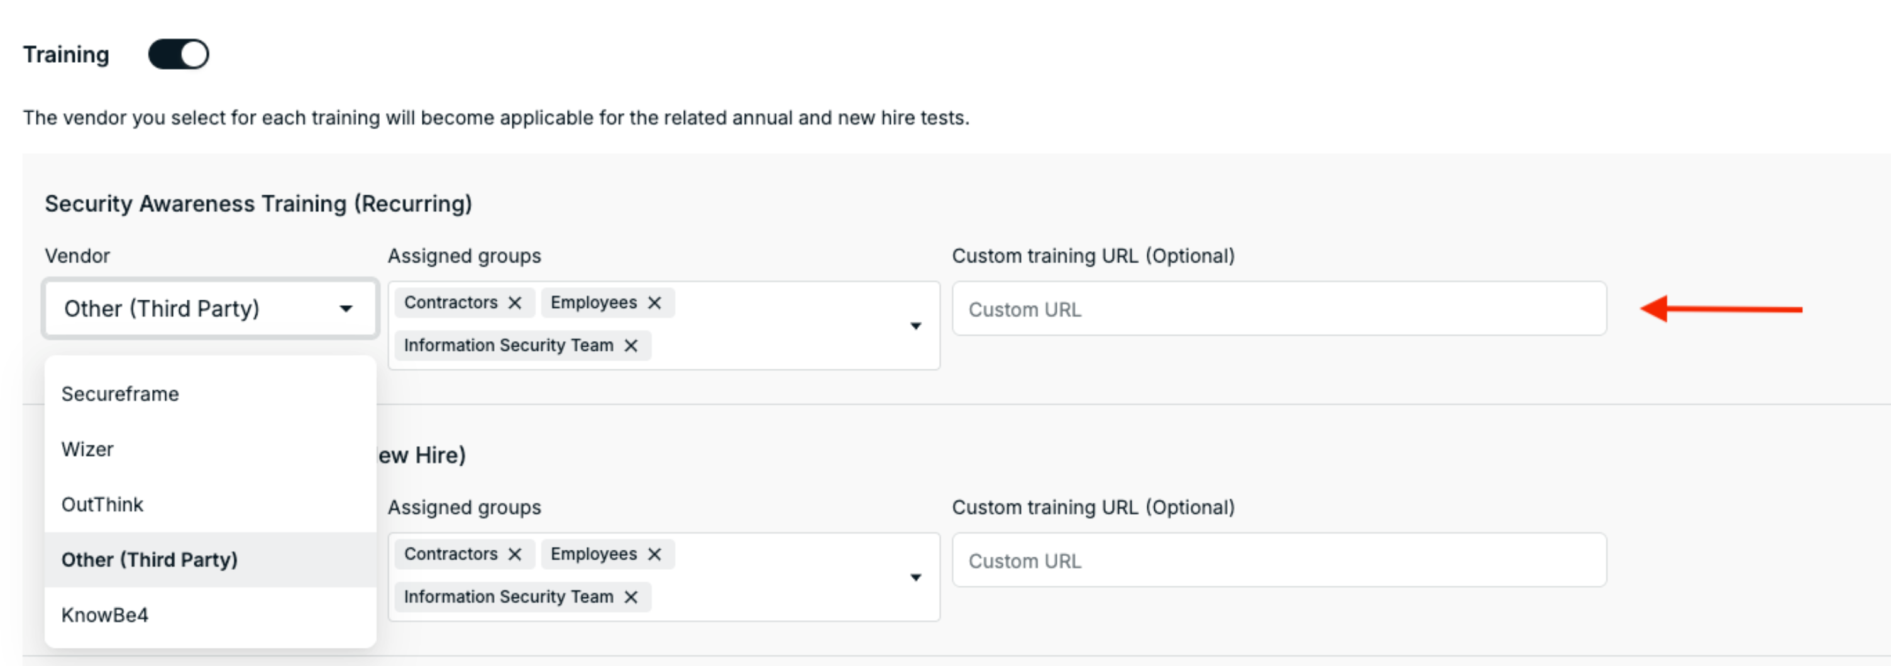Click the Security Awareness Training (Recurring) heading
Viewport: 1891px width, 666px height.
[258, 204]
